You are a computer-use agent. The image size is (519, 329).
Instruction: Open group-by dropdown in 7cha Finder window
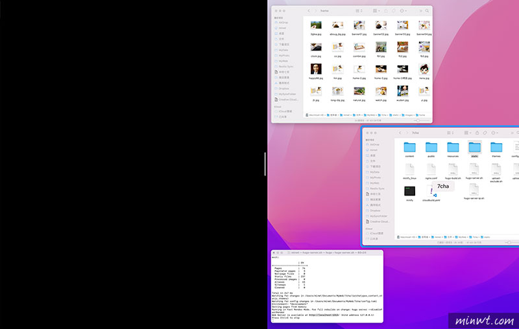click(x=467, y=133)
